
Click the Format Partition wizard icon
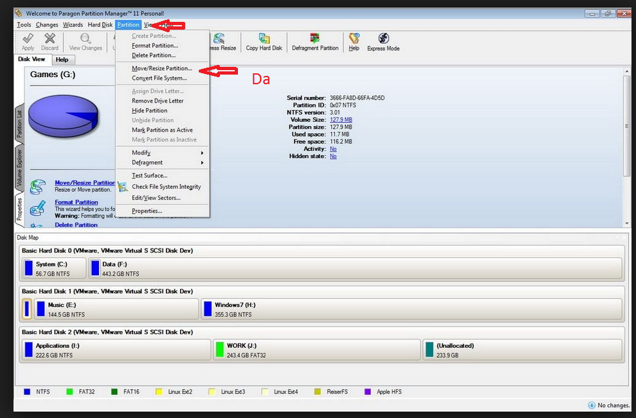(x=38, y=208)
